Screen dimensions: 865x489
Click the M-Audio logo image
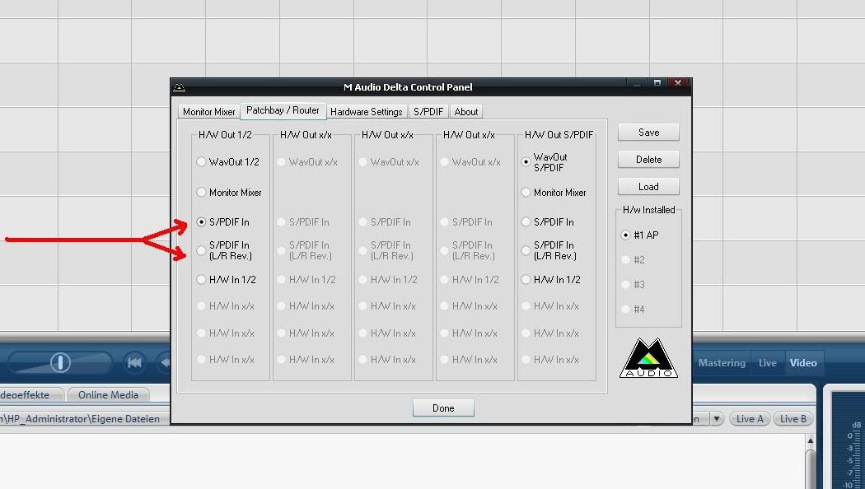[648, 358]
